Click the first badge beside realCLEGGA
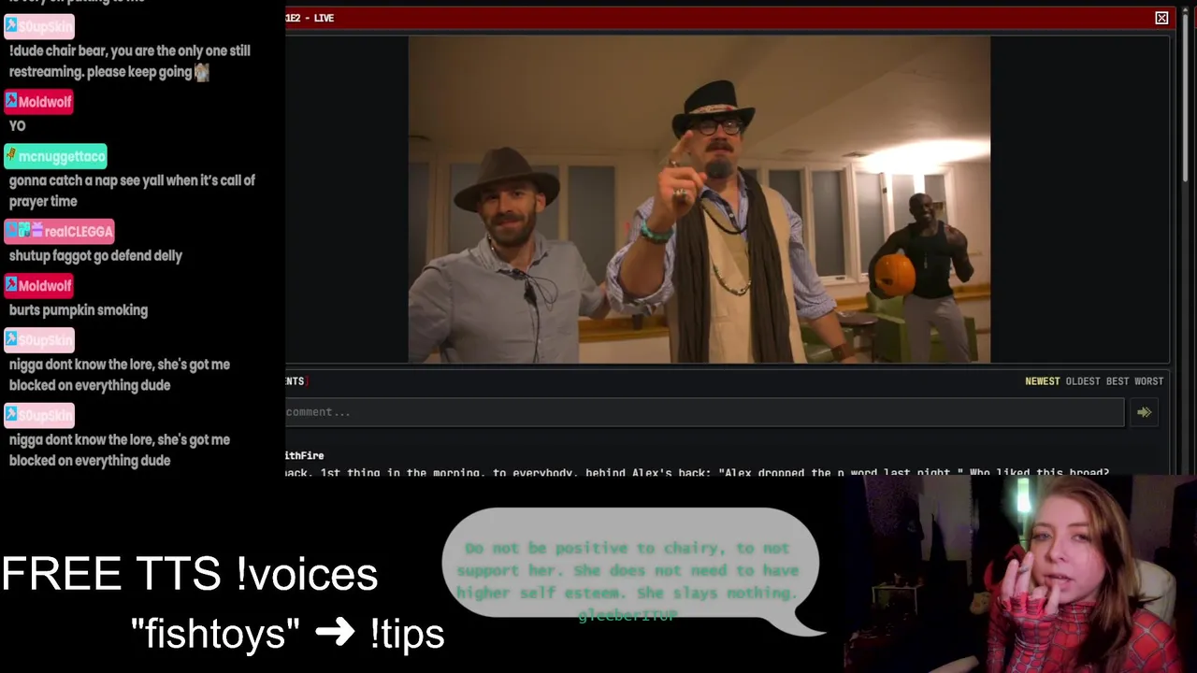The width and height of the screenshot is (1197, 673). [x=11, y=230]
